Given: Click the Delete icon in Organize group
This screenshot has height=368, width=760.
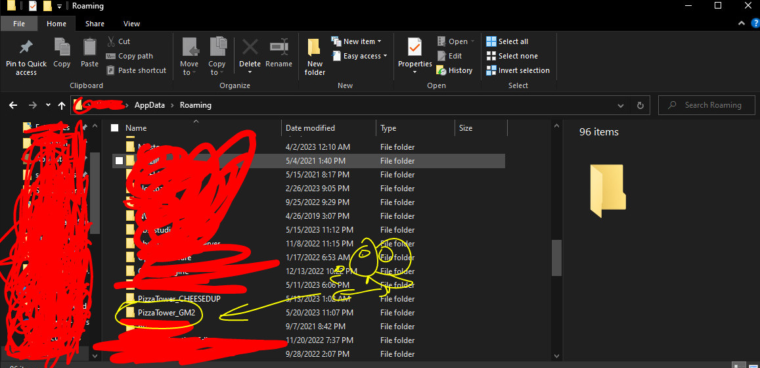Looking at the screenshot, I should point(250,49).
